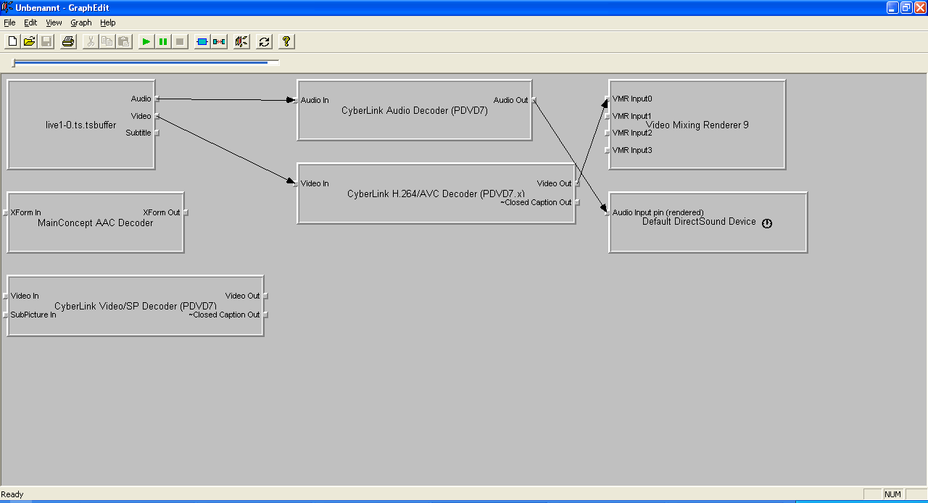Image resolution: width=928 pixels, height=503 pixels.
Task: Create a new graph with New icon
Action: [x=12, y=41]
